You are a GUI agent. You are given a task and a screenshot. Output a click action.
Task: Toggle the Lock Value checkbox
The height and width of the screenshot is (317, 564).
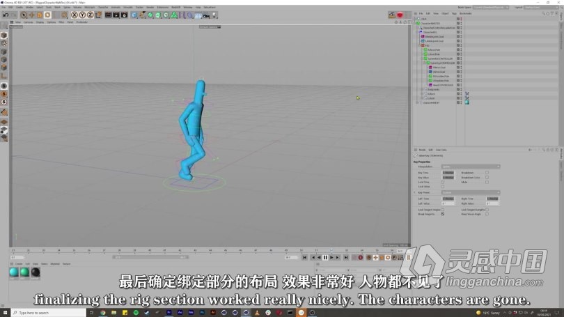pos(443,187)
